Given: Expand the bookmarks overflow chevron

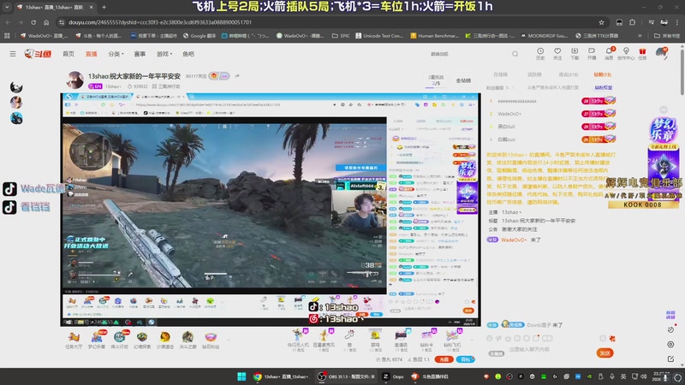Looking at the screenshot, I should tap(640, 36).
